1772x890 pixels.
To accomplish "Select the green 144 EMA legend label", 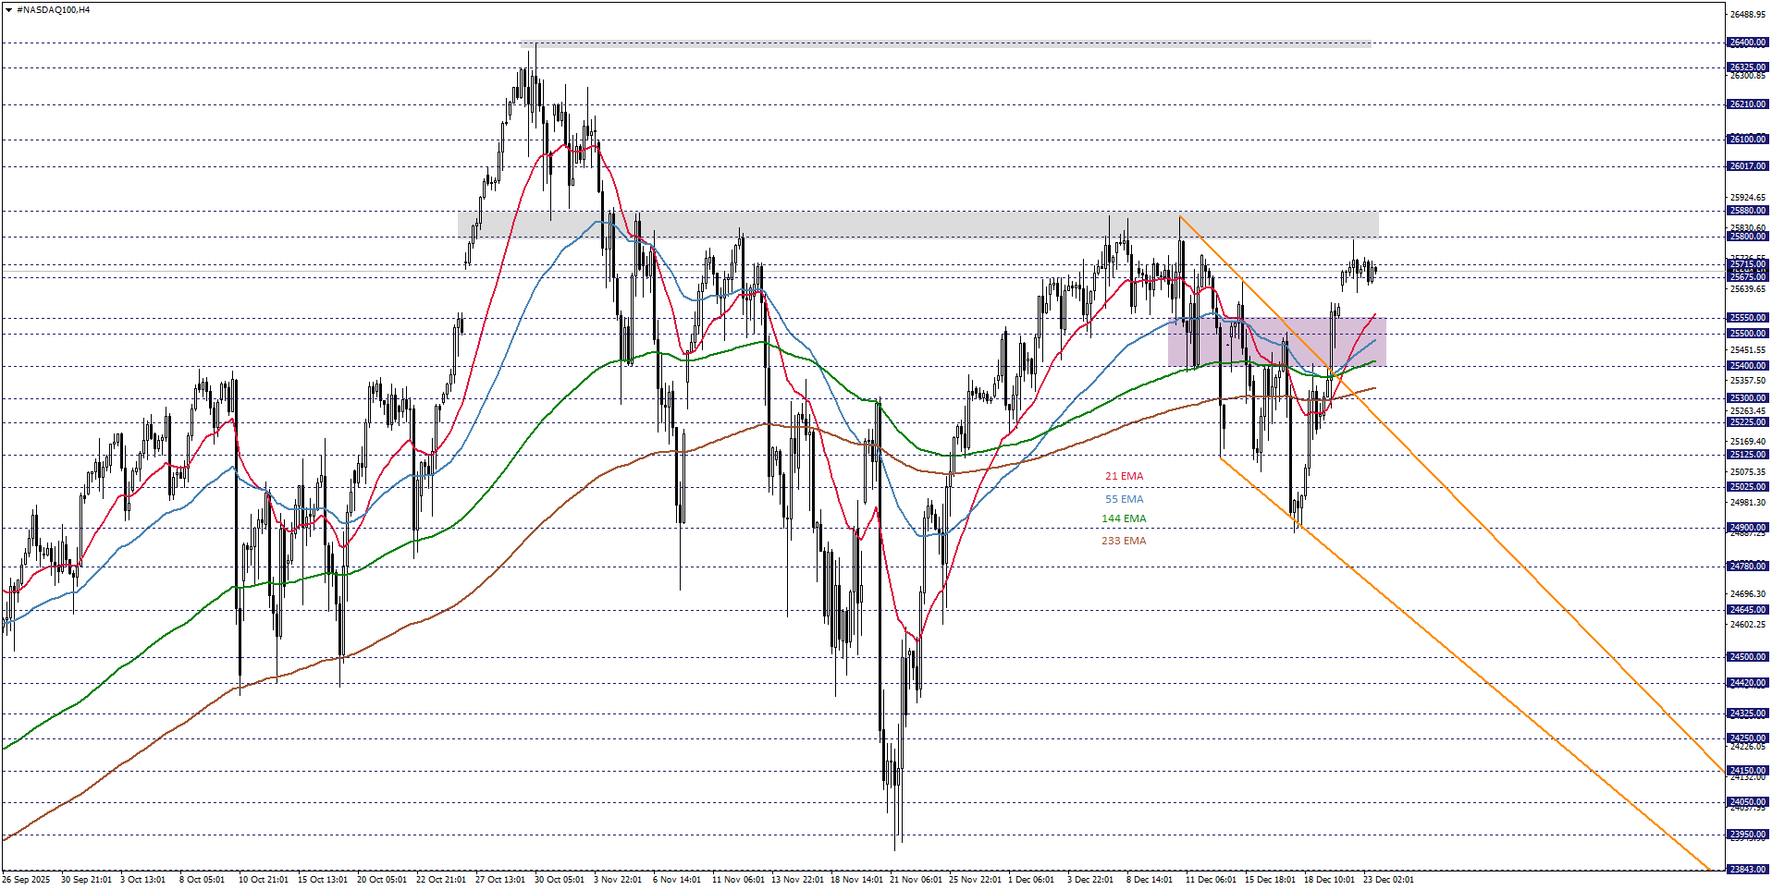I will [x=1125, y=519].
